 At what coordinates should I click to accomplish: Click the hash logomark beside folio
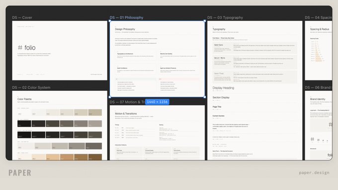coord(20,48)
